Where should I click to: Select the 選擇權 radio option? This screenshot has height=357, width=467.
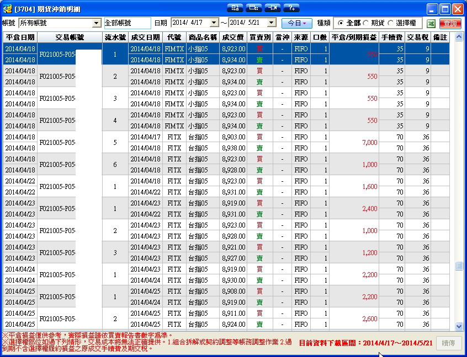point(390,23)
